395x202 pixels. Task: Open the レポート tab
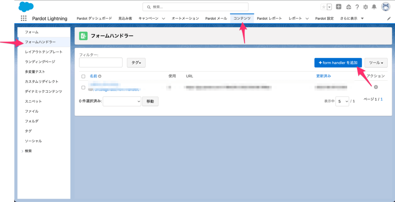point(295,18)
